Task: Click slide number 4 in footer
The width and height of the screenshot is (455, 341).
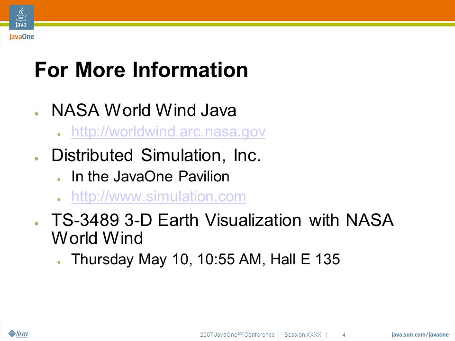Action: pos(344,335)
